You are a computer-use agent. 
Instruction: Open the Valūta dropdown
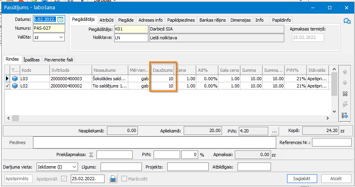(61, 37)
